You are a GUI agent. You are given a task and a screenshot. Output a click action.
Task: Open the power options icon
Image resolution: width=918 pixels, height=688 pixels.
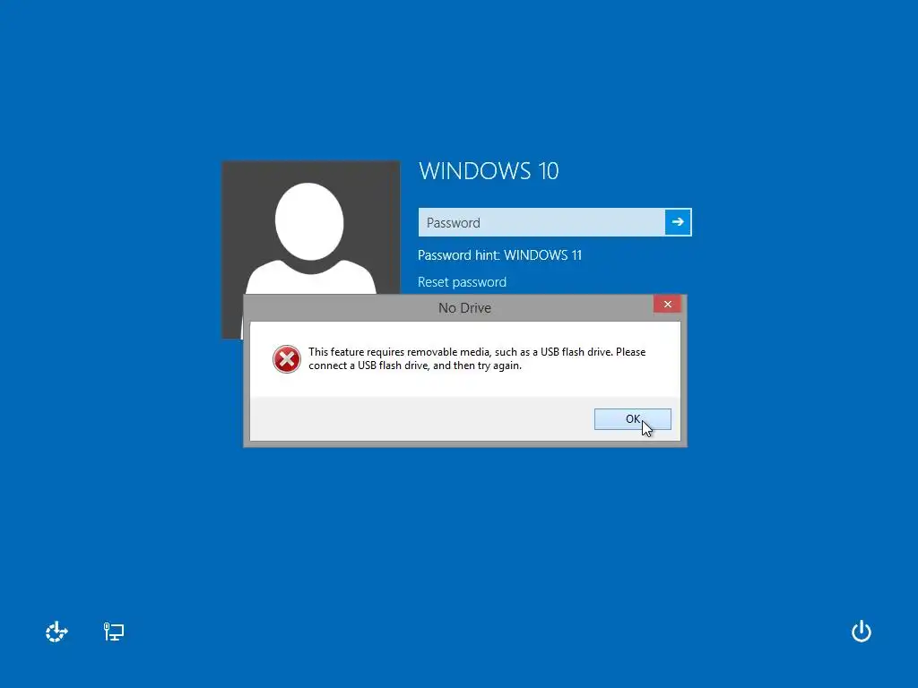[x=862, y=632]
